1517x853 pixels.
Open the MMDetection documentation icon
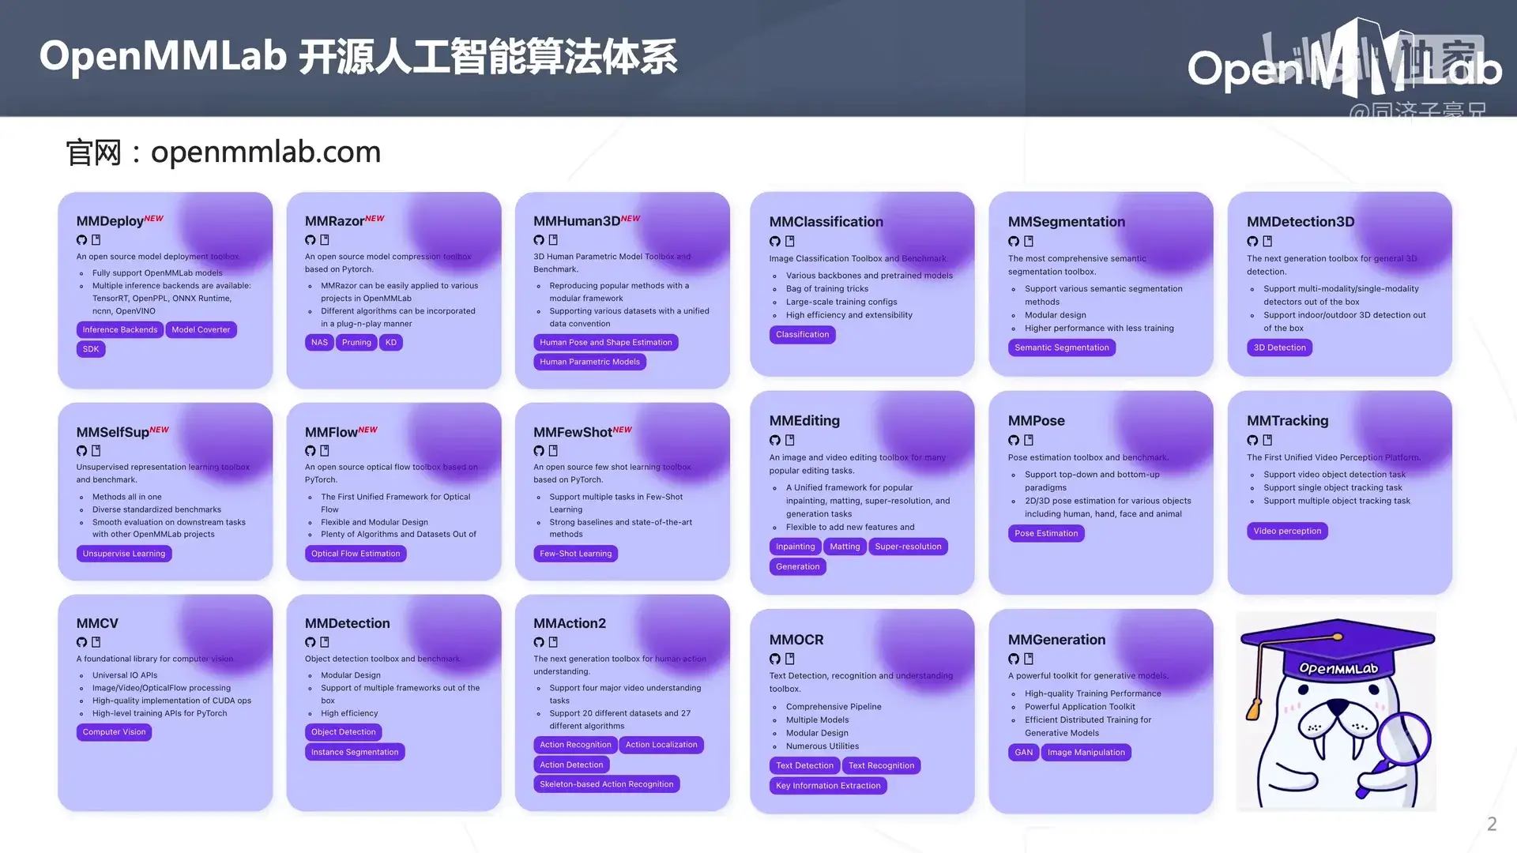coord(325,643)
